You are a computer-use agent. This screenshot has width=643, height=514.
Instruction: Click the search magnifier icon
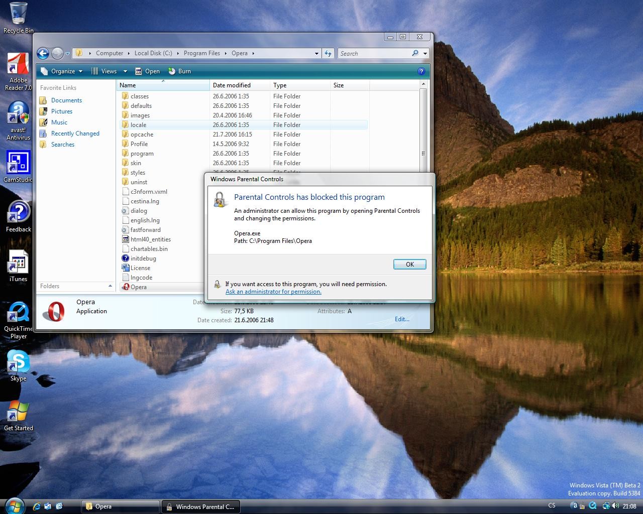click(x=415, y=53)
